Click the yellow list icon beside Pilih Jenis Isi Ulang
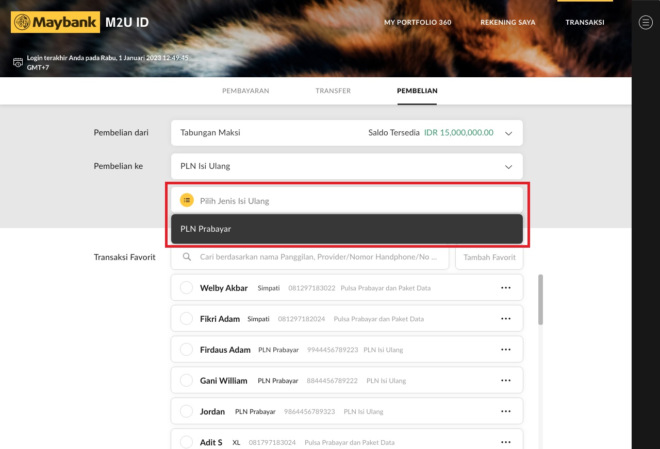The height and width of the screenshot is (449, 660). click(x=187, y=200)
